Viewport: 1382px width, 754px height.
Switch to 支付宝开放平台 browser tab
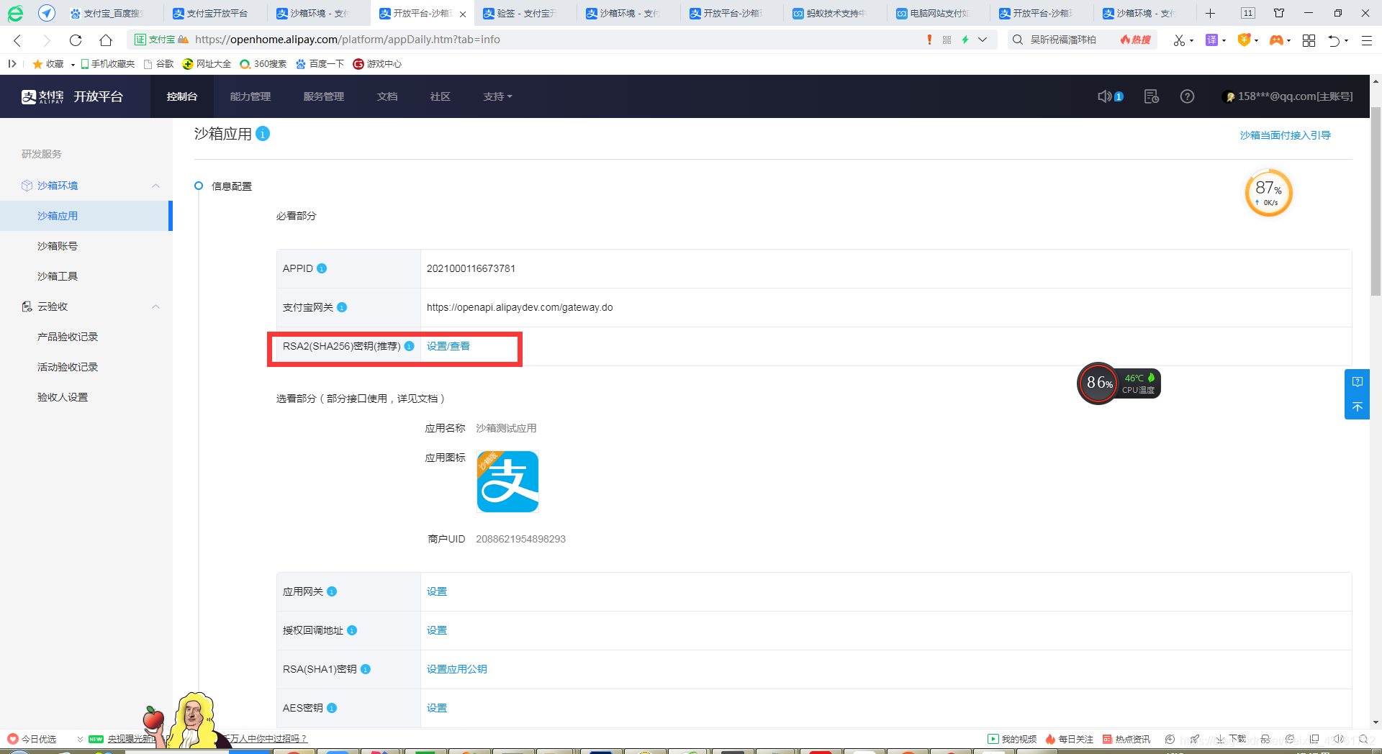click(x=216, y=13)
